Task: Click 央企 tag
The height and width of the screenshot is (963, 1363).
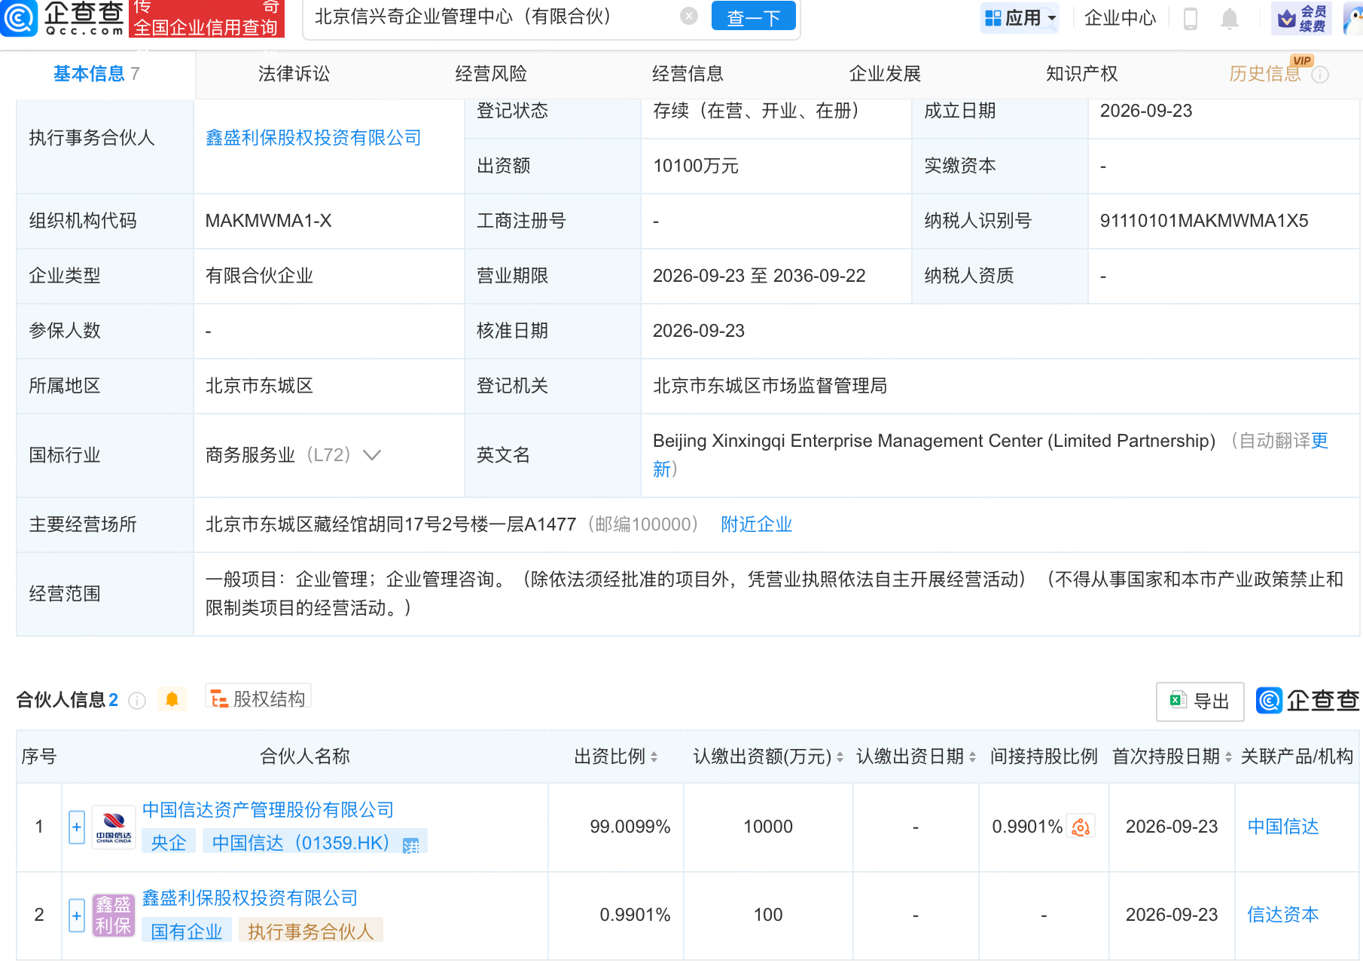Action: tap(169, 842)
